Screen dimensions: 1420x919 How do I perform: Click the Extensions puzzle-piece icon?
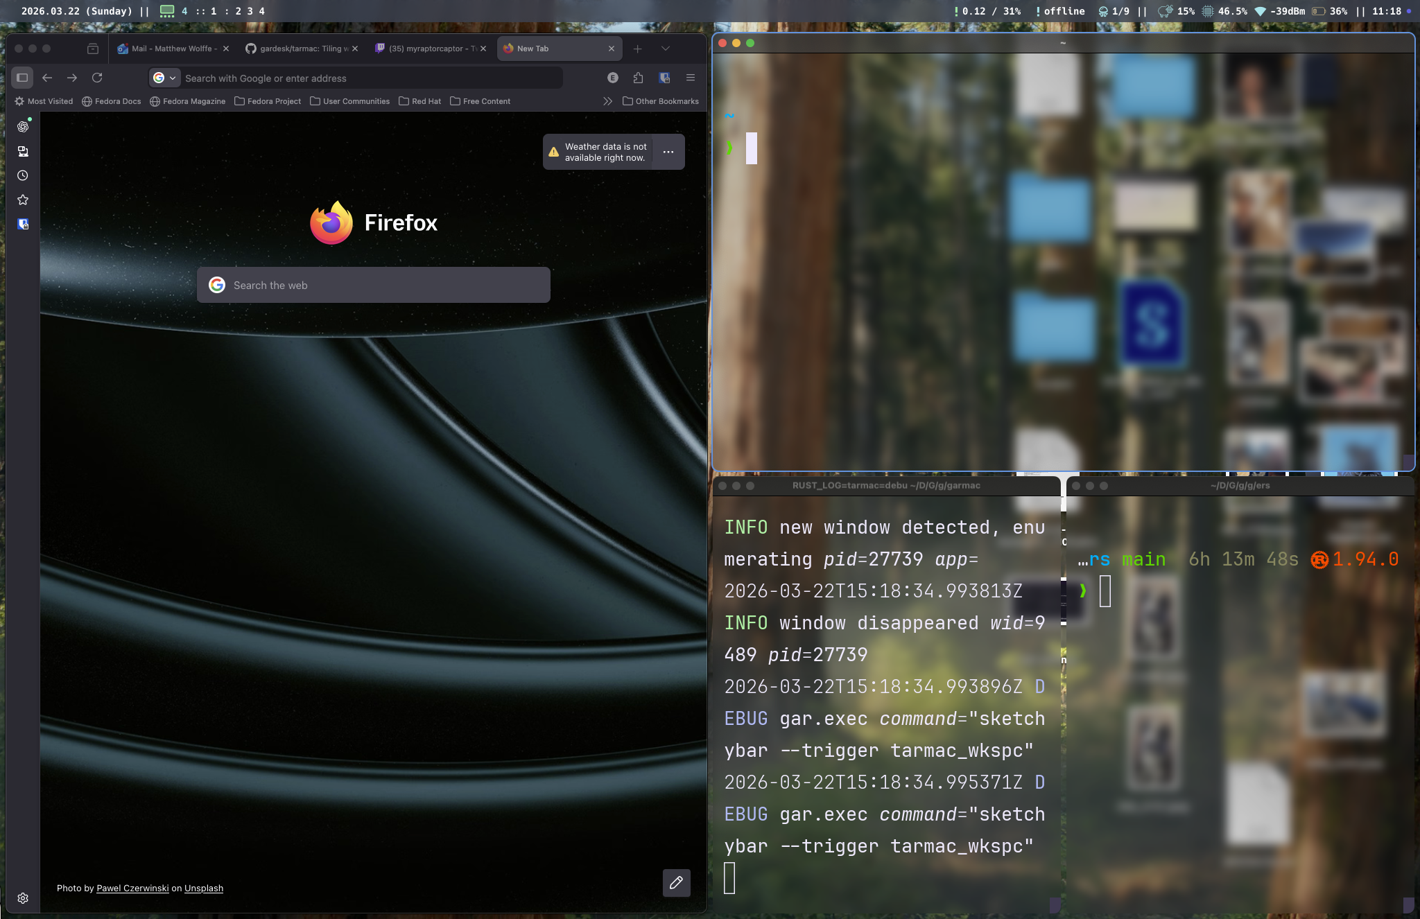tap(638, 78)
